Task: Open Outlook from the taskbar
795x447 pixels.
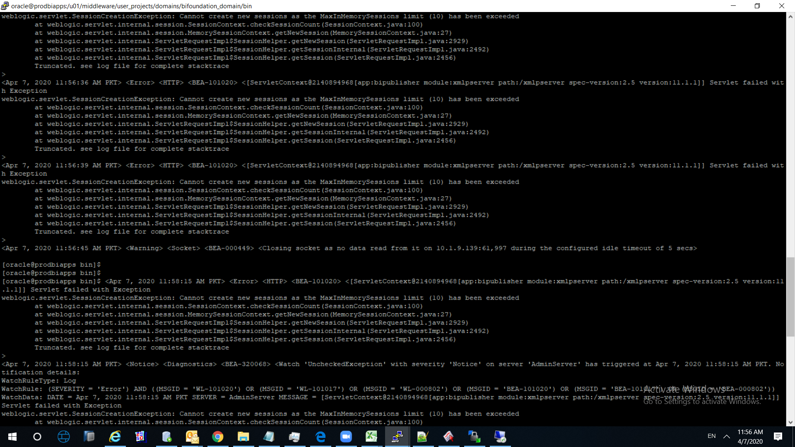Action: point(192,437)
